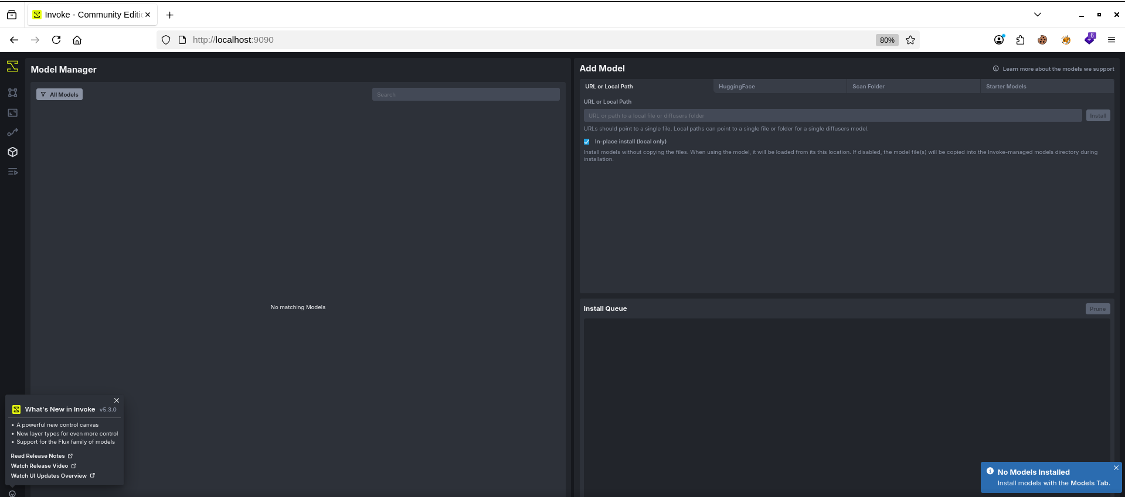The width and height of the screenshot is (1125, 497).
Task: Click the Add Model heading
Action: pos(602,68)
